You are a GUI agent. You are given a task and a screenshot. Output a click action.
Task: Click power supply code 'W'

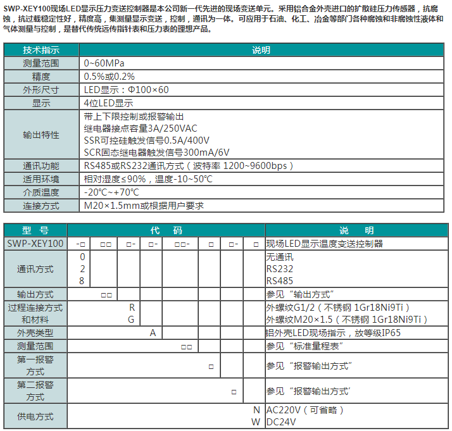[x=256, y=422]
